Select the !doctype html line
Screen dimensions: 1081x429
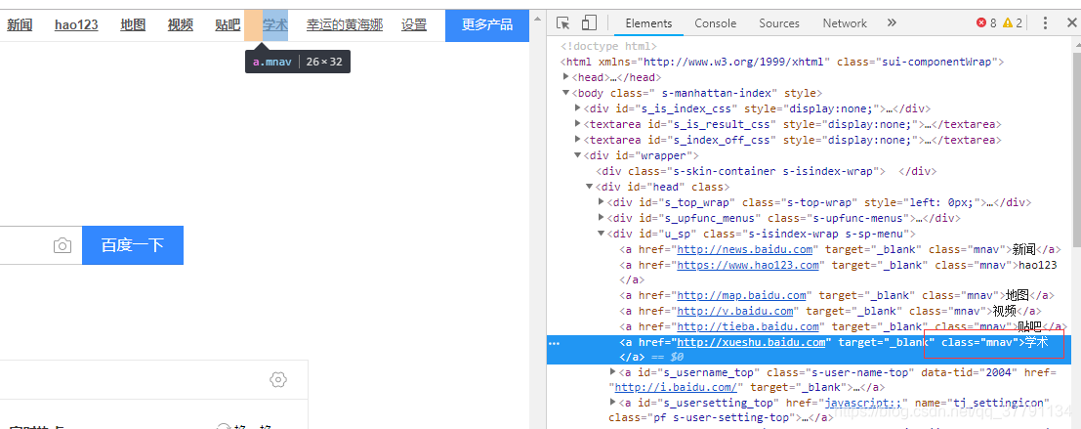[608, 46]
